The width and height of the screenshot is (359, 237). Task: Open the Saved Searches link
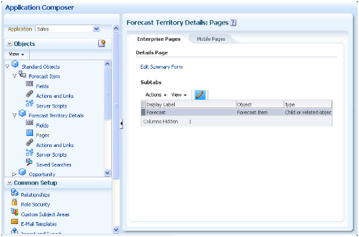pos(54,164)
